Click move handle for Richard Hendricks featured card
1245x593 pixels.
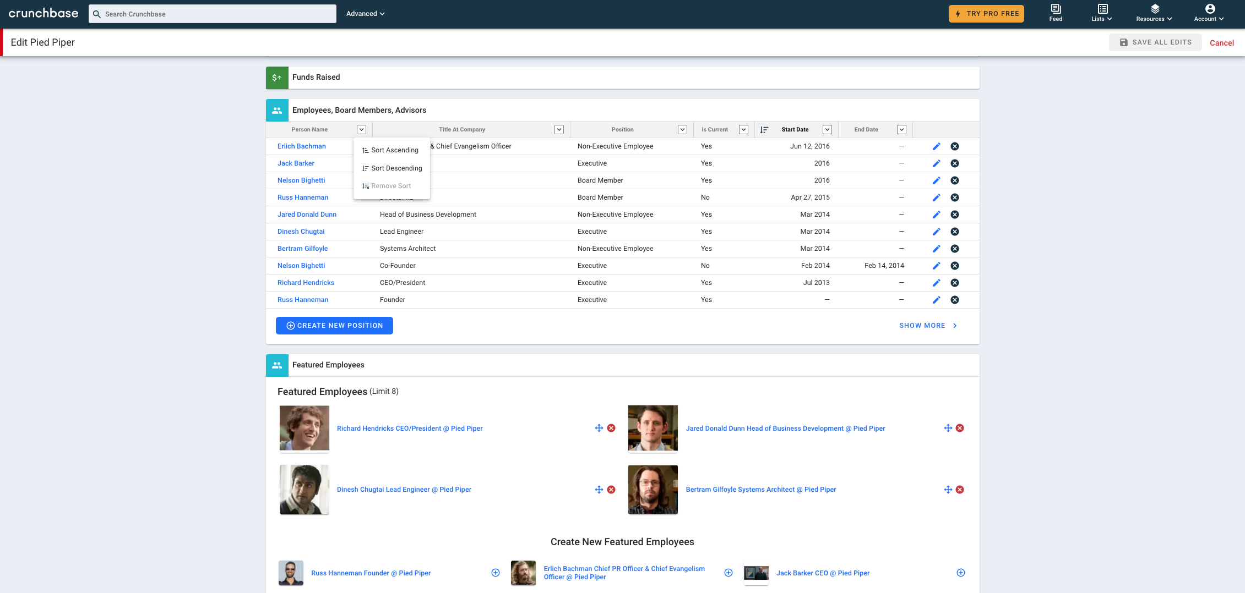click(x=599, y=428)
